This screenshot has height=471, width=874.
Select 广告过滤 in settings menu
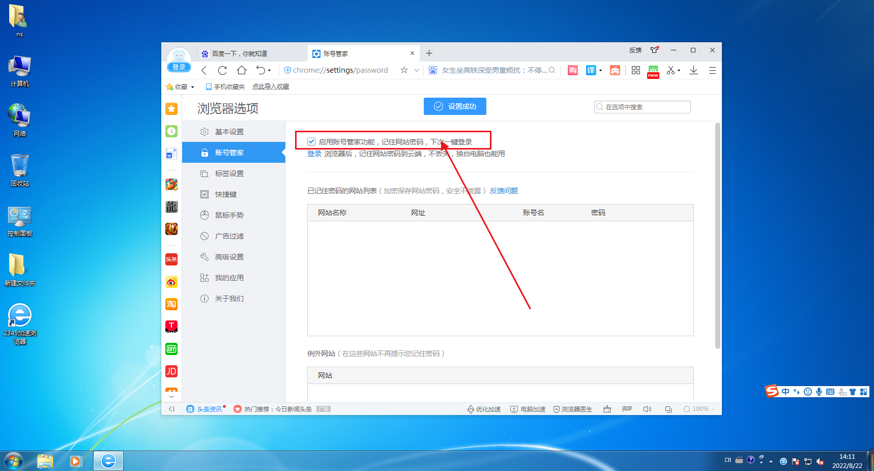(x=234, y=236)
